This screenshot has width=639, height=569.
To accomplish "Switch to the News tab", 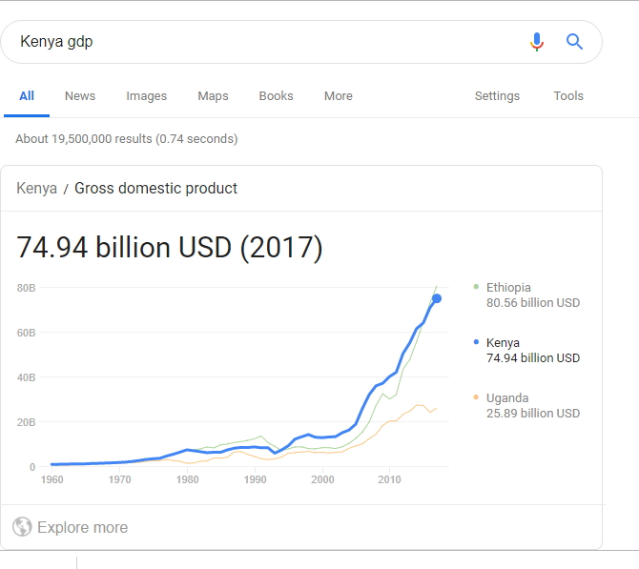I will tap(80, 96).
